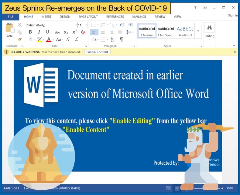Click the Sign in link
The image size is (240, 195).
(x=233, y=15)
